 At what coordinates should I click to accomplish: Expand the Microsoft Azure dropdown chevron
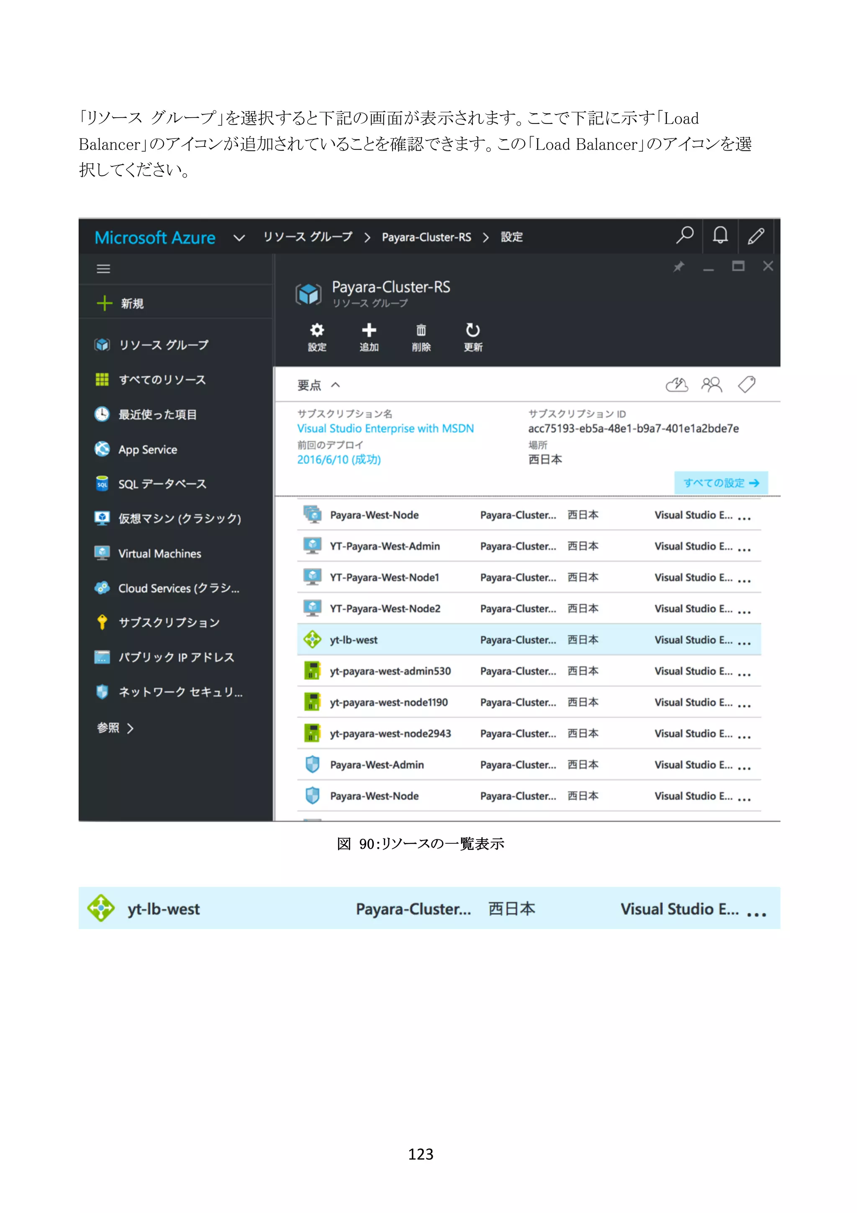[239, 238]
